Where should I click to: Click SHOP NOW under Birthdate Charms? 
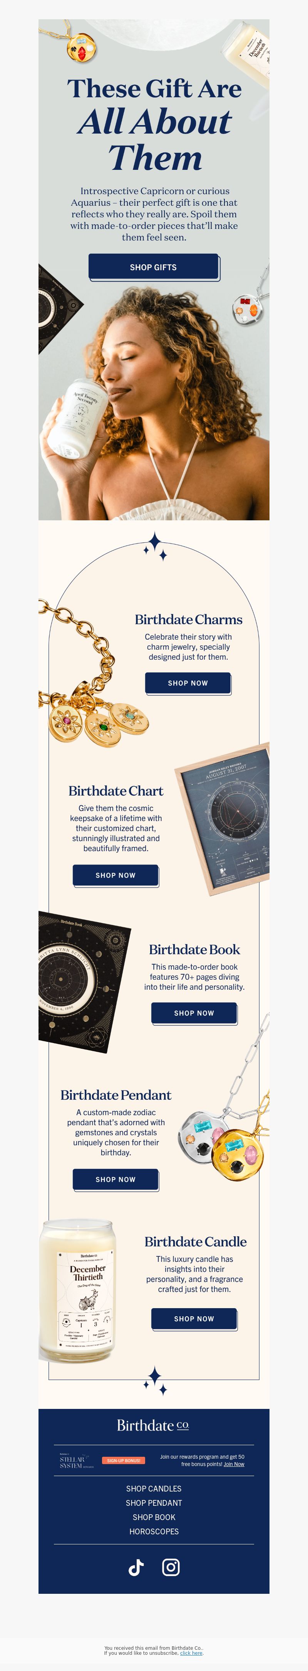pos(187,683)
